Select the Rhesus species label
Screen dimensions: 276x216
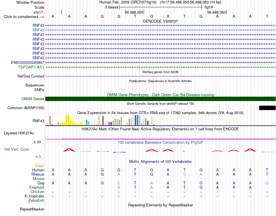[38, 174]
